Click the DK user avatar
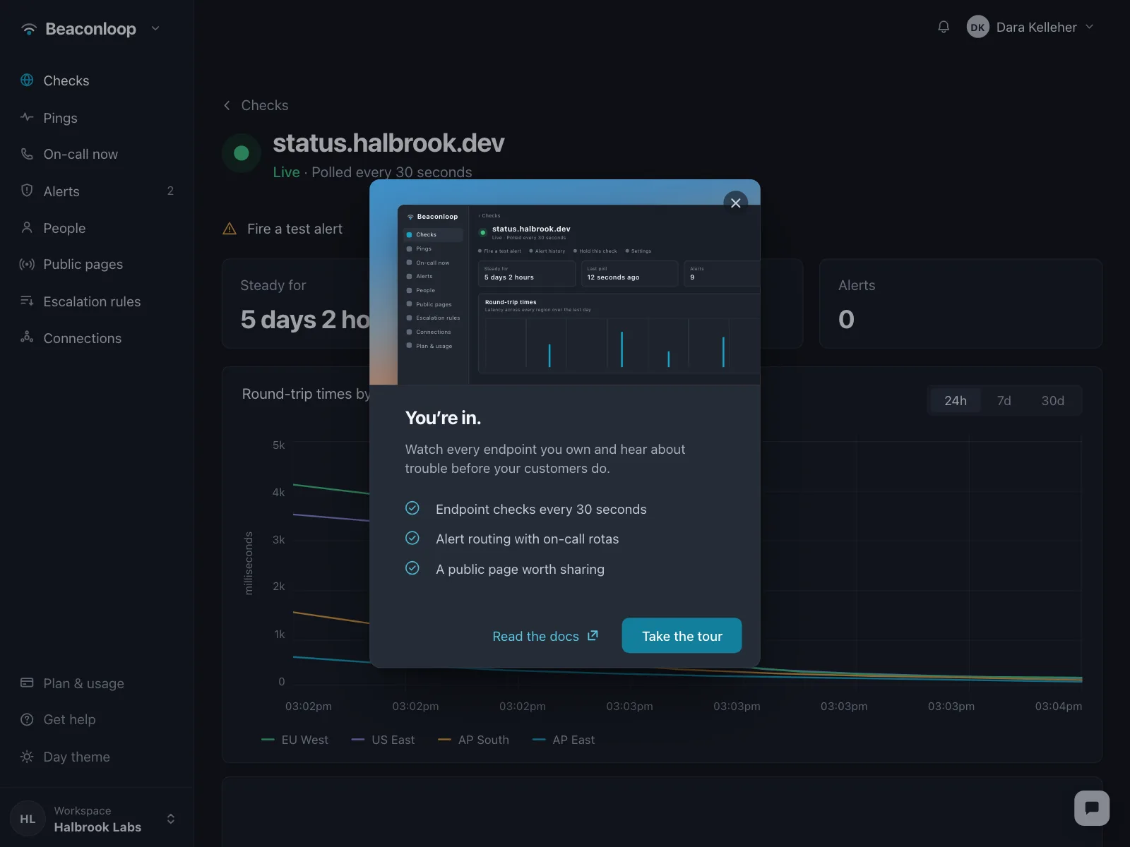 (x=977, y=27)
